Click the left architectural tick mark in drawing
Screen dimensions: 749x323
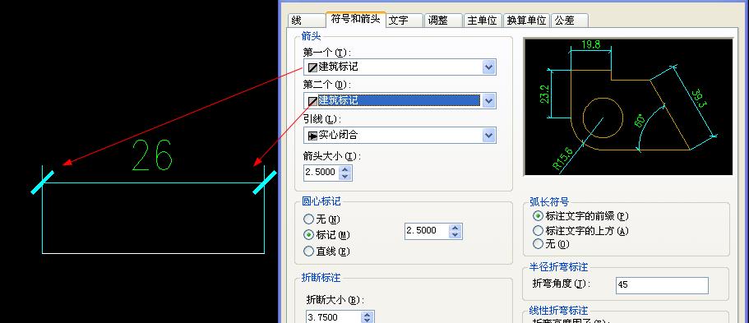click(43, 183)
